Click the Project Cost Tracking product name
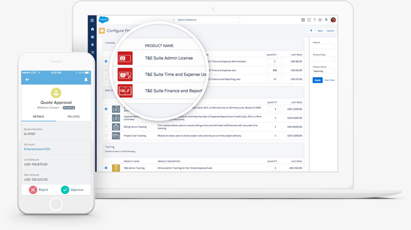411x230 pixels. tap(135, 136)
